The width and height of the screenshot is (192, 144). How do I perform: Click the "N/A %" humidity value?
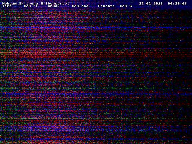point(126,6)
